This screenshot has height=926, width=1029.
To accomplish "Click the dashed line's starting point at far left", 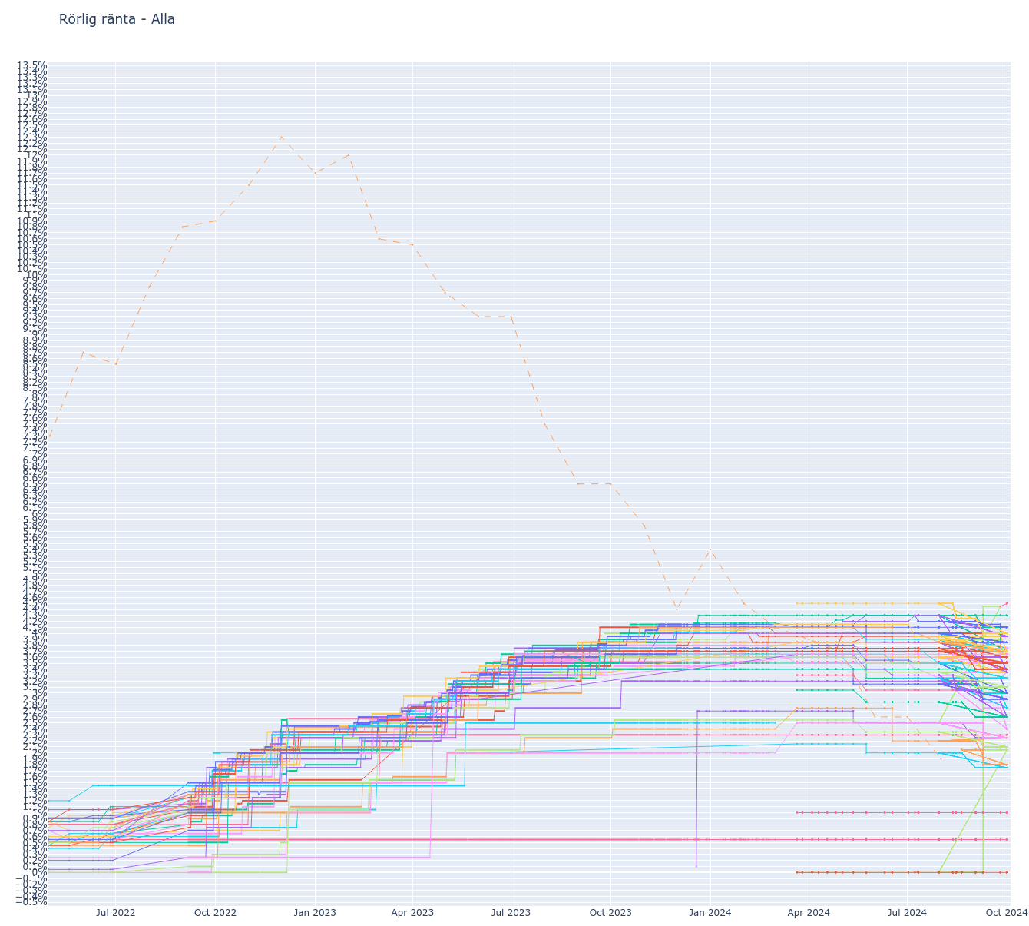I will [x=49, y=440].
